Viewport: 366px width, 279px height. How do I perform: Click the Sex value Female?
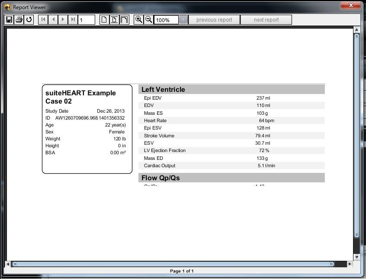coord(117,132)
